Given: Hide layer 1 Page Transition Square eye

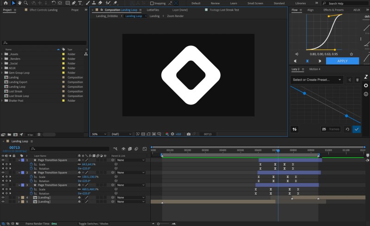Looking at the screenshot, I should tap(3, 160).
